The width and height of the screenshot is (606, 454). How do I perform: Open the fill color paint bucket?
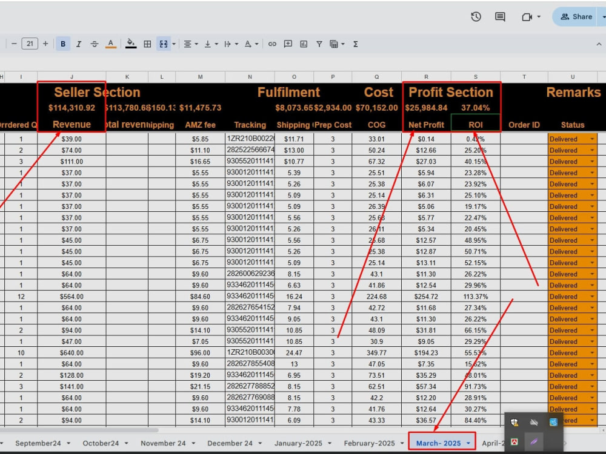pos(131,44)
